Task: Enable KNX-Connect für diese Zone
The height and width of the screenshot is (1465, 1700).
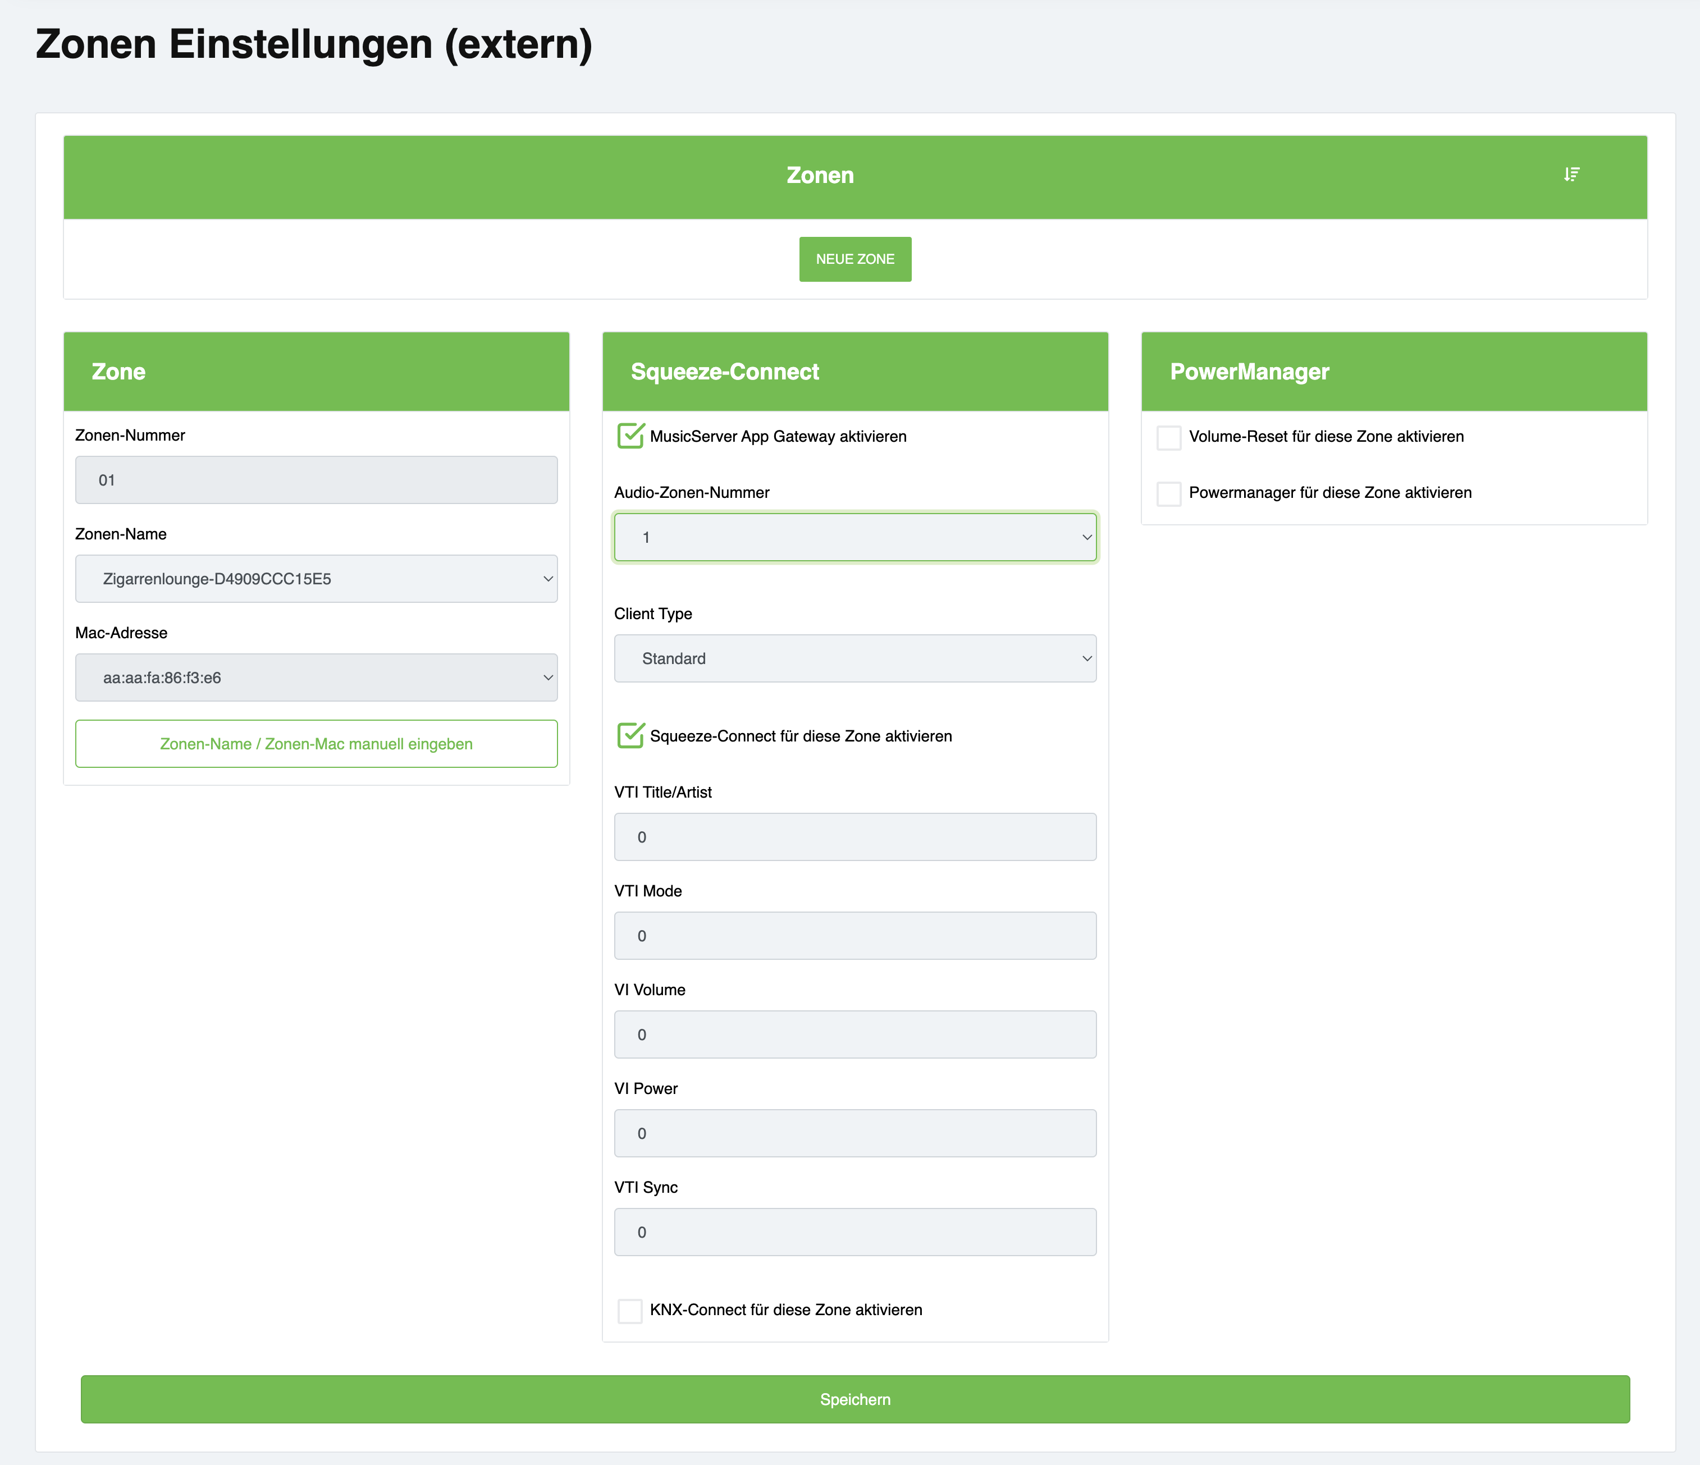Action: click(630, 1311)
